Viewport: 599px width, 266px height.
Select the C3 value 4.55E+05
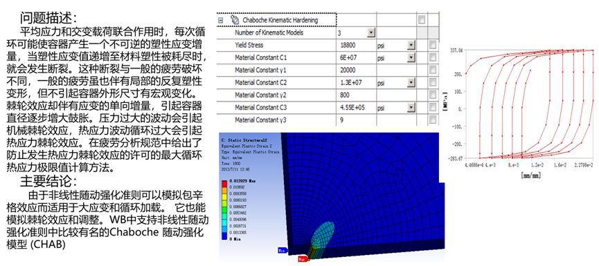(x=352, y=108)
